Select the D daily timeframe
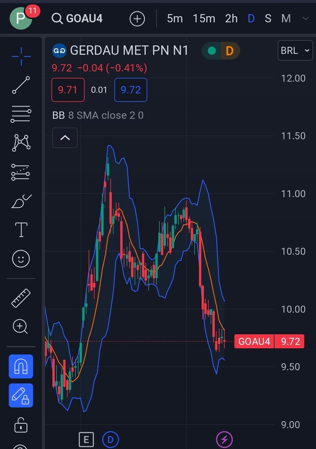This screenshot has width=316, height=449. point(251,19)
